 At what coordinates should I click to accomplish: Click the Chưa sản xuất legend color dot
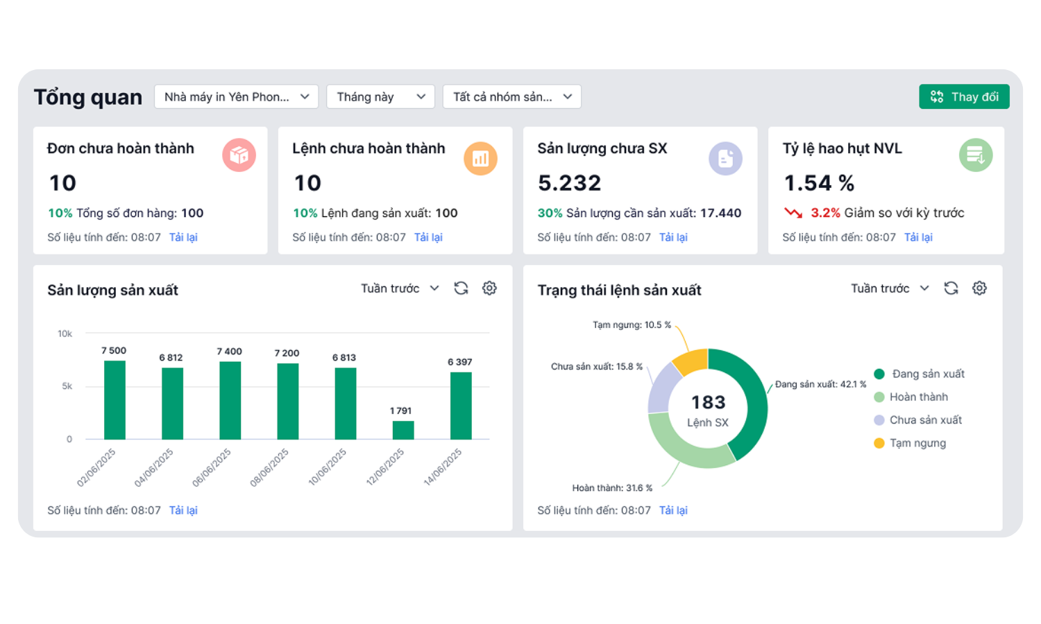coord(879,420)
